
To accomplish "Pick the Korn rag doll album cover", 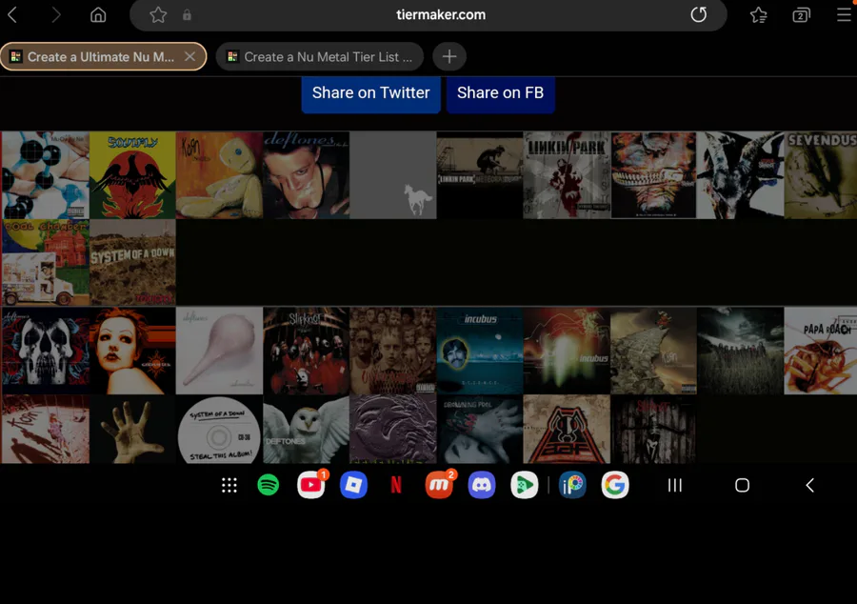I will tap(219, 175).
